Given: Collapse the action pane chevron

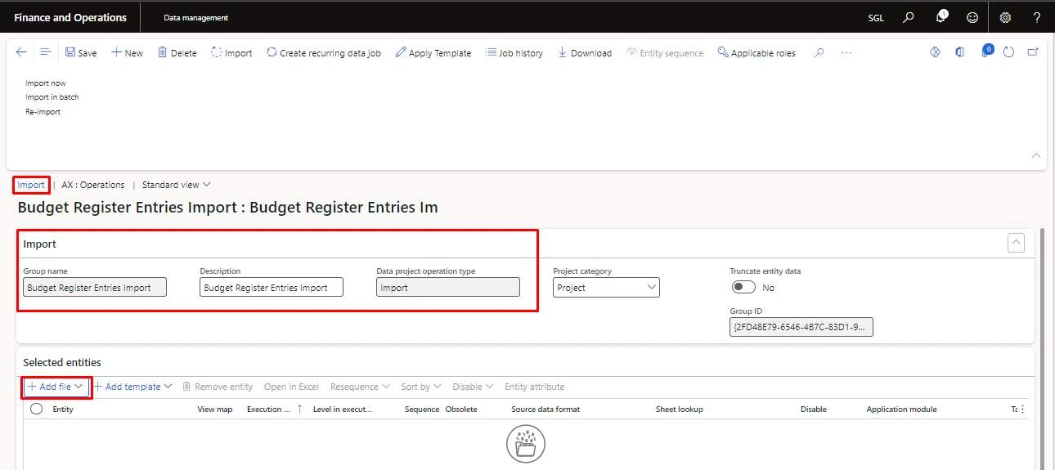Looking at the screenshot, I should pos(1036,155).
